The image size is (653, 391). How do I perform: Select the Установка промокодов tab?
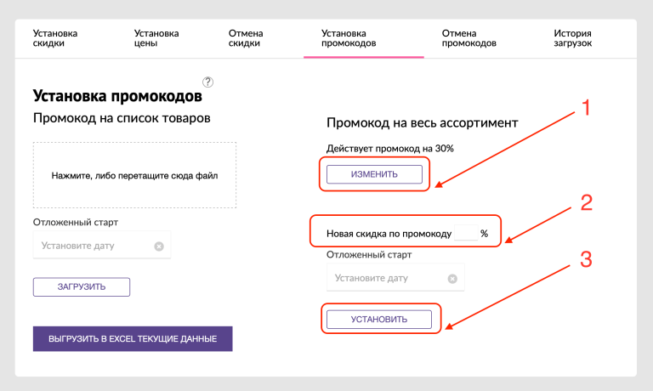[x=349, y=38]
